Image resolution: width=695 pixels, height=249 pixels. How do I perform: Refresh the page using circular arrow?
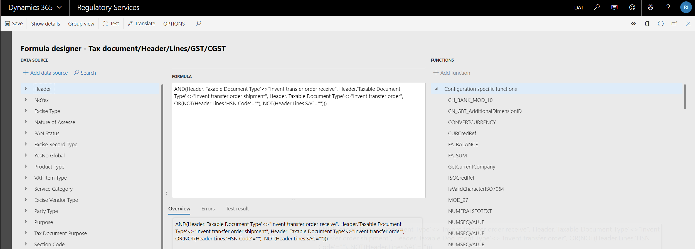coord(661,24)
